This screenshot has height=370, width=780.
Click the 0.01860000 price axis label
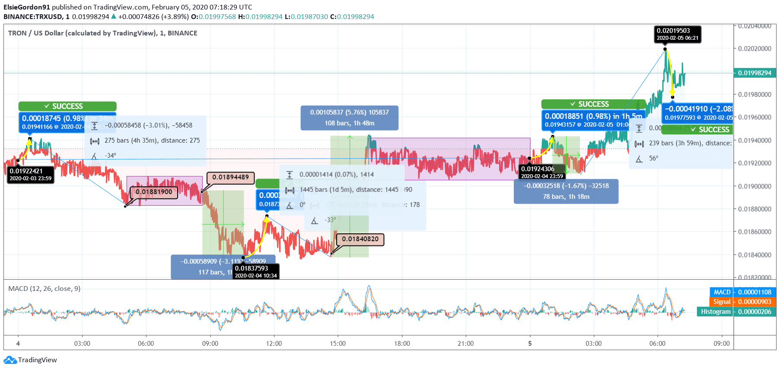[x=755, y=232]
